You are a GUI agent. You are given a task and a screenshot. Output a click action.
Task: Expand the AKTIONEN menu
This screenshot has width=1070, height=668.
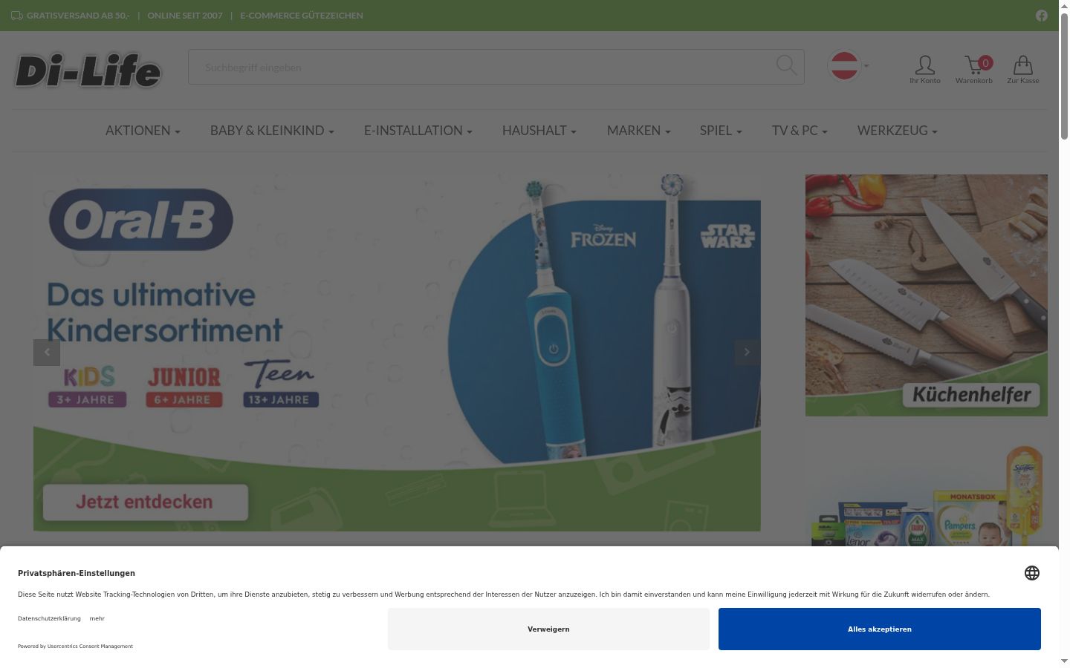tap(143, 131)
